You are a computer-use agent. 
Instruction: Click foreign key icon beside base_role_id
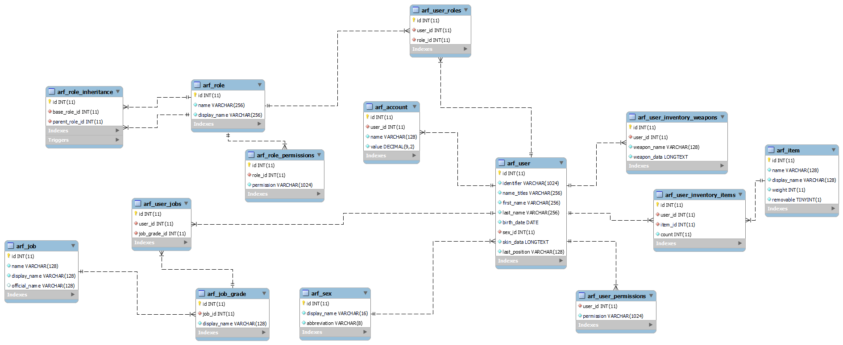click(50, 111)
